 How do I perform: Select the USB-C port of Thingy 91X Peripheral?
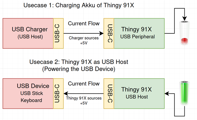(109, 33)
